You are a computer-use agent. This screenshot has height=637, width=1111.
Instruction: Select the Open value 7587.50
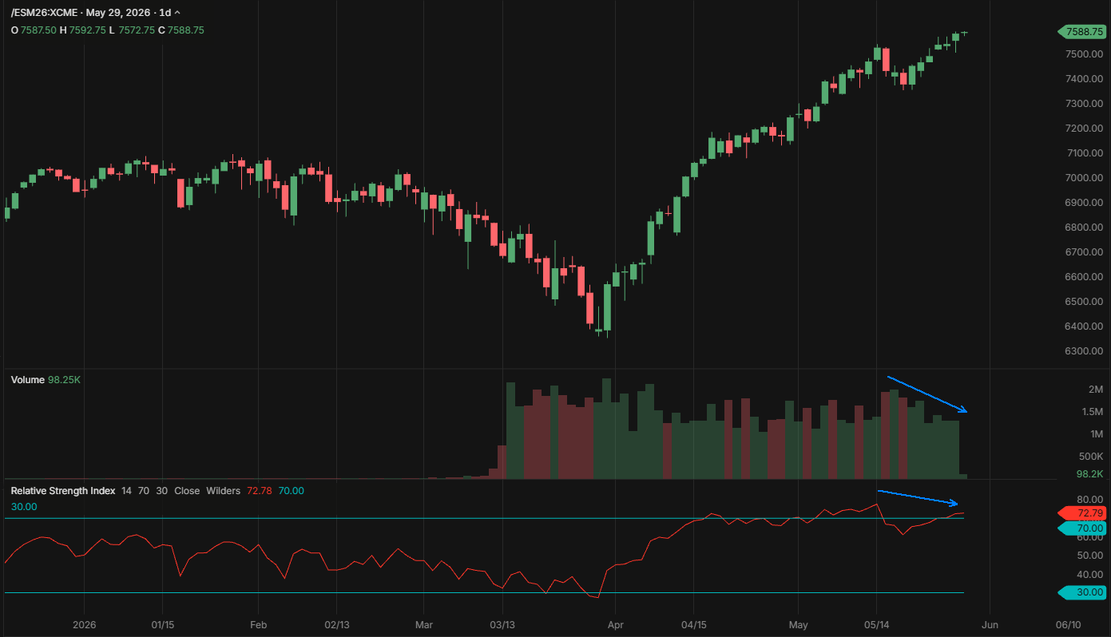38,30
